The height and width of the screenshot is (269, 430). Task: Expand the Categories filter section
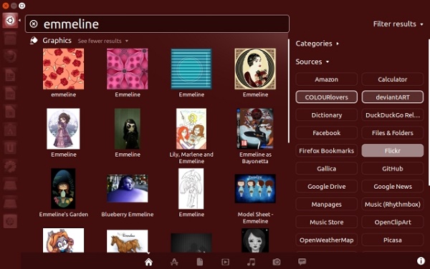pyautogui.click(x=317, y=44)
